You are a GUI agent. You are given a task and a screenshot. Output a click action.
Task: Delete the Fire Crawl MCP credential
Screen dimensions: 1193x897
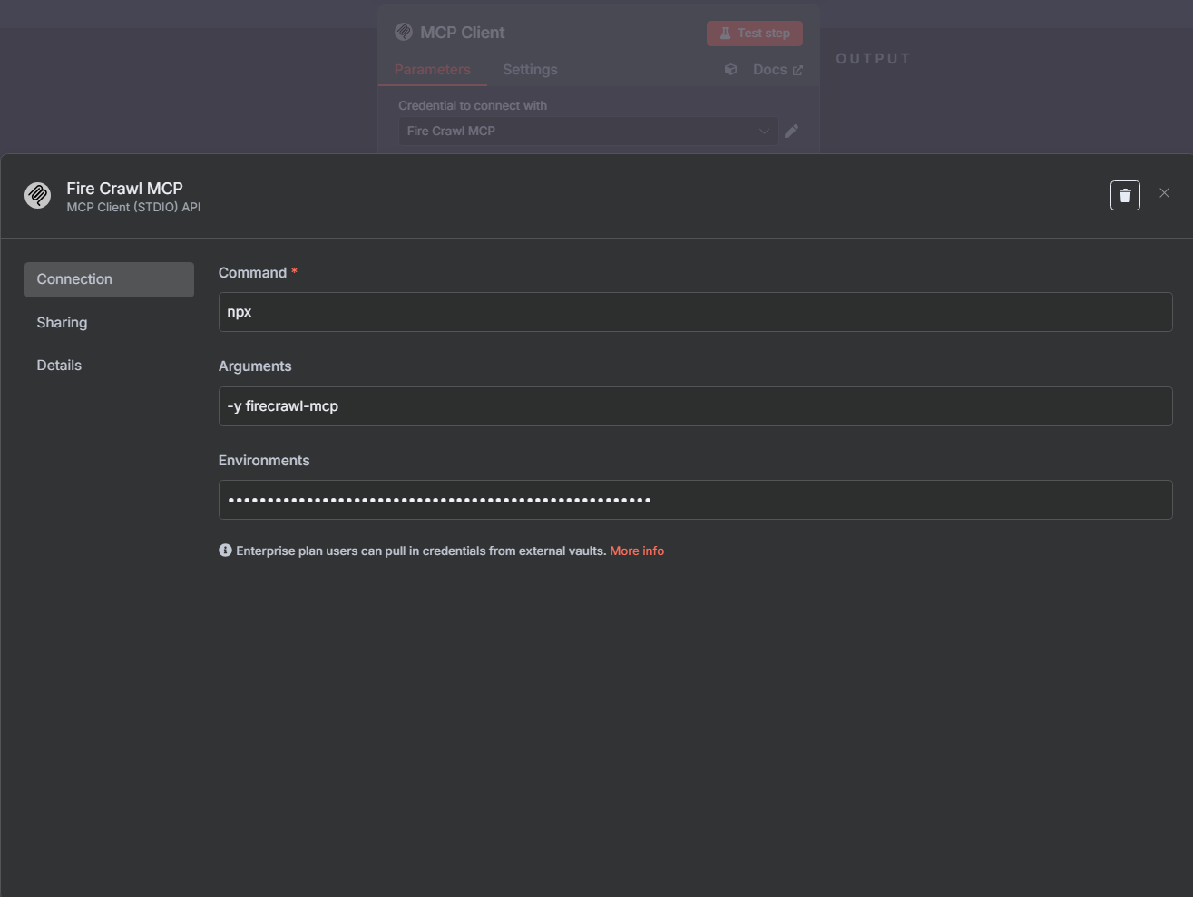[1125, 195]
